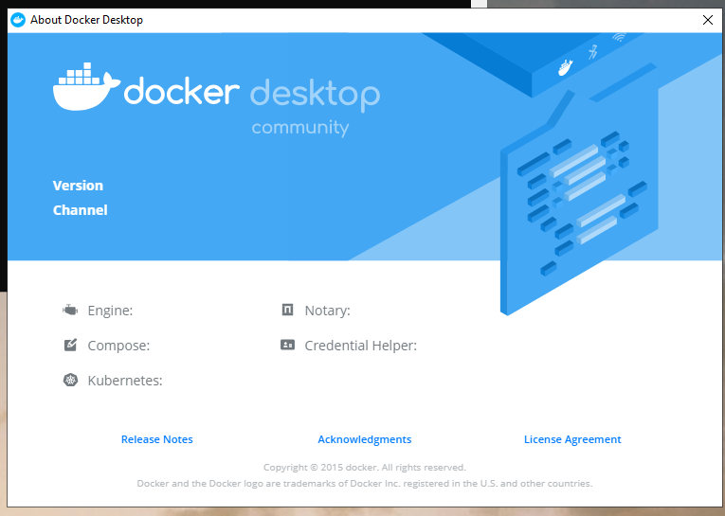Screen dimensions: 725x516
Task: Click the Compose: label
Action: [118, 346]
